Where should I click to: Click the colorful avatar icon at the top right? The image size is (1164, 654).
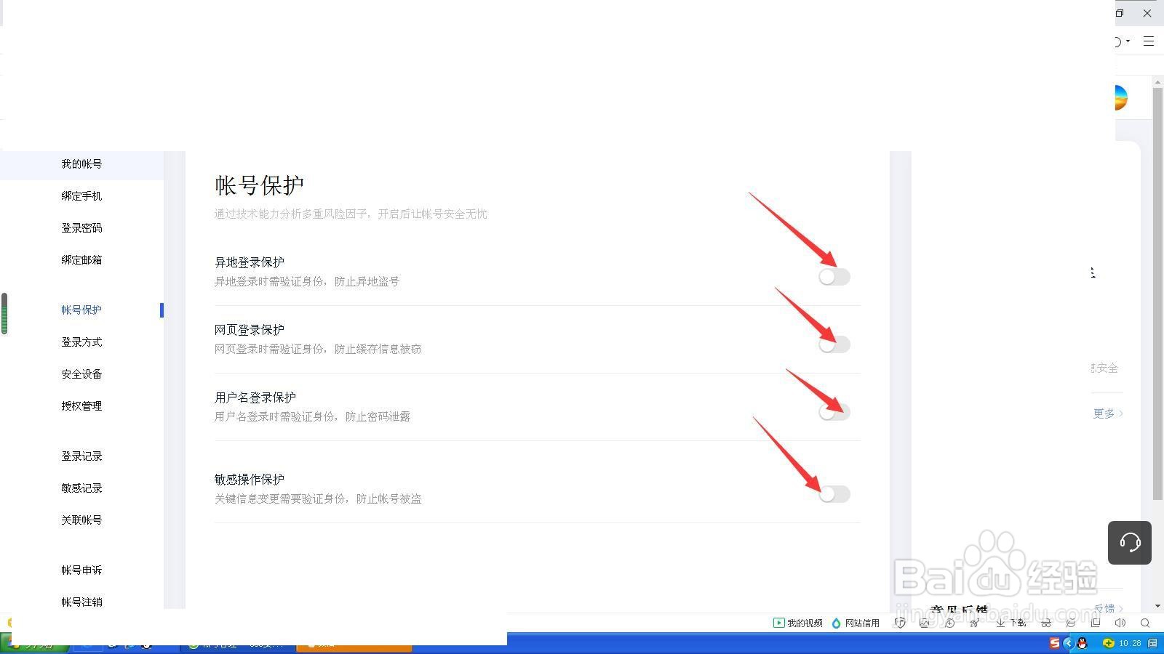pyautogui.click(x=1121, y=97)
